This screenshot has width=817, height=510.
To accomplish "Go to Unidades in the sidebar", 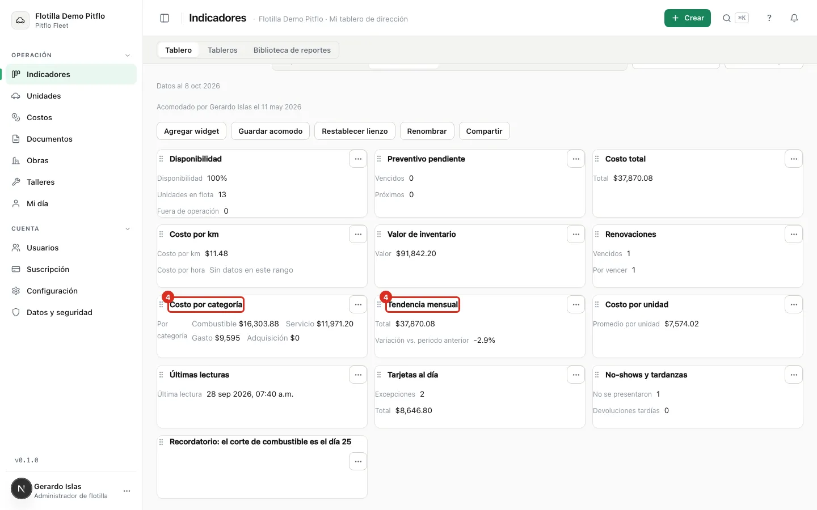I will click(x=71, y=96).
